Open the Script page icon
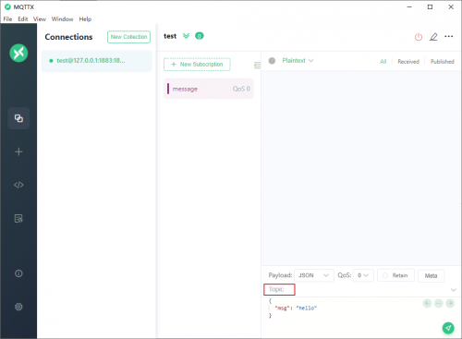The image size is (462, 339). point(18,185)
